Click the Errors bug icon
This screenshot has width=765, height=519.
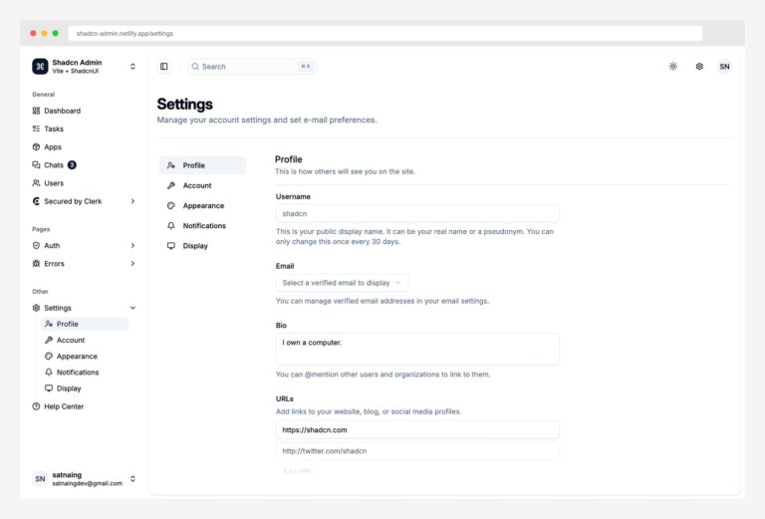pos(36,263)
